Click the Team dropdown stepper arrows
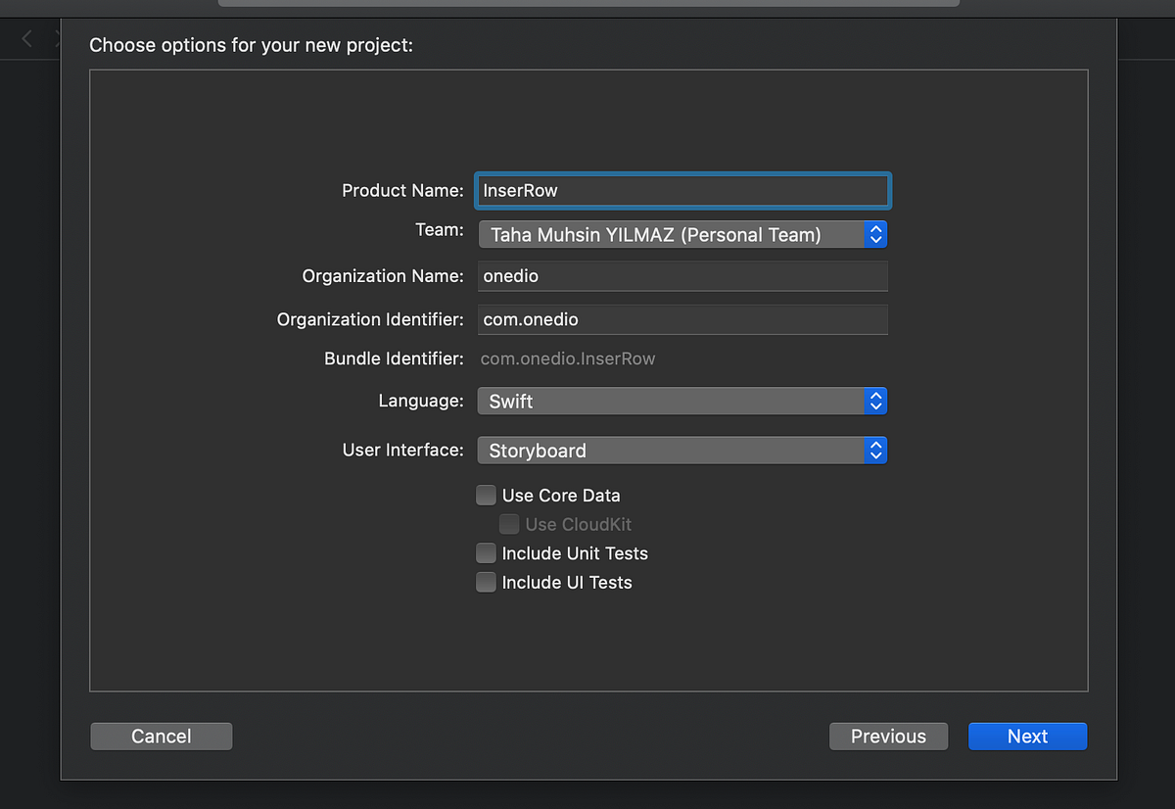Screen dimensions: 1175x809 876,234
